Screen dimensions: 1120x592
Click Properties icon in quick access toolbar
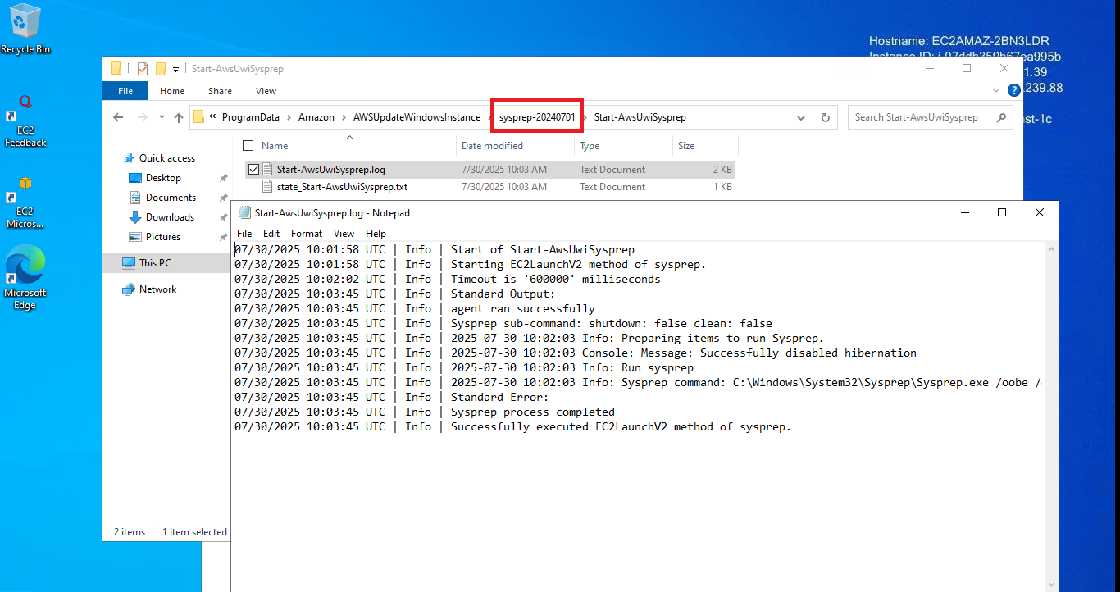(143, 69)
